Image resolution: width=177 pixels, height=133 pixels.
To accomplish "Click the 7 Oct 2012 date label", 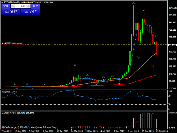I will click(x=34, y=131).
